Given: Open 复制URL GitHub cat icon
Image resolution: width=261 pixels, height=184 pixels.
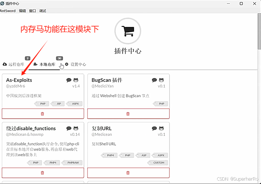Looking at the screenshot, I should (161, 128).
